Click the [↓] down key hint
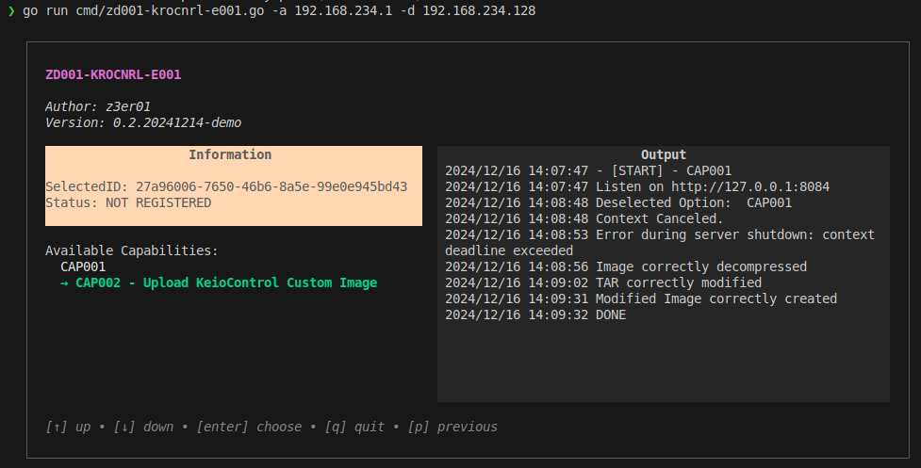This screenshot has width=921, height=468. 143,427
